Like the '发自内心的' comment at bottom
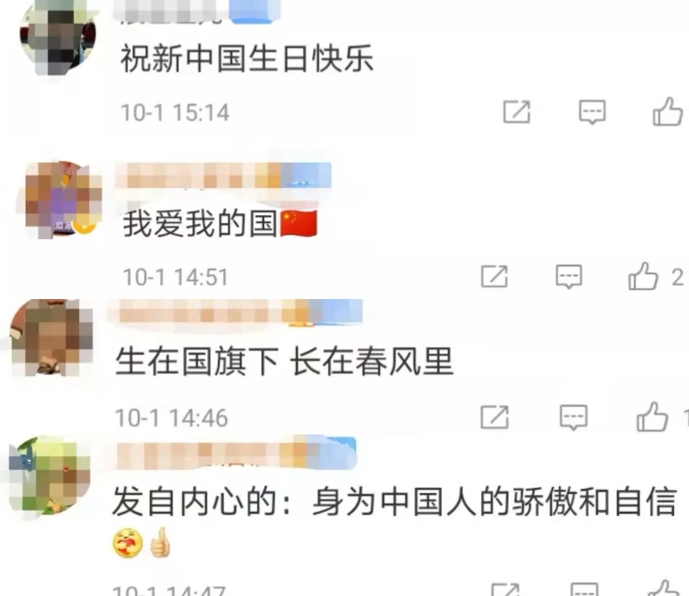 663,588
